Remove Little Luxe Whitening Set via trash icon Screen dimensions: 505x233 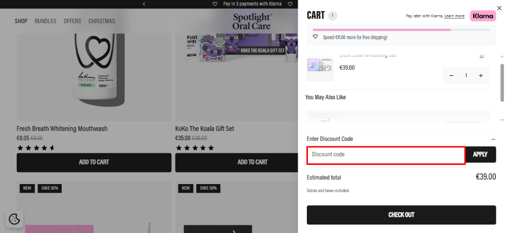coord(481,56)
